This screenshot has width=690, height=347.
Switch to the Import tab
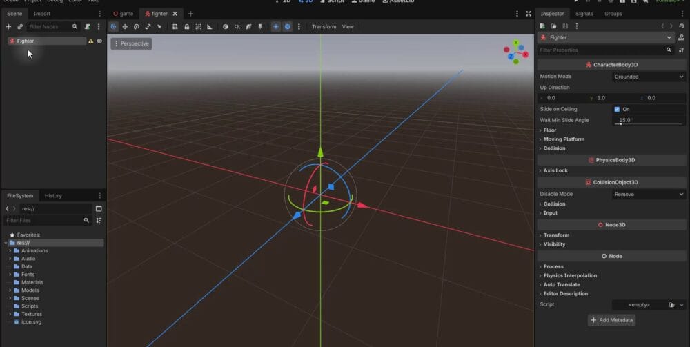tap(42, 14)
